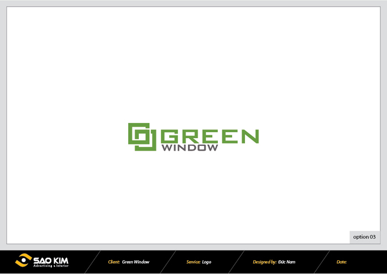Select the large GREEN wordmark text
The height and width of the screenshot is (274, 387).
(209, 136)
